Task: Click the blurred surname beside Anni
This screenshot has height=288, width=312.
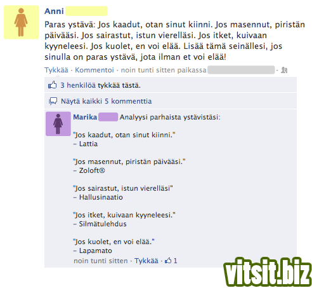Action: (x=87, y=11)
